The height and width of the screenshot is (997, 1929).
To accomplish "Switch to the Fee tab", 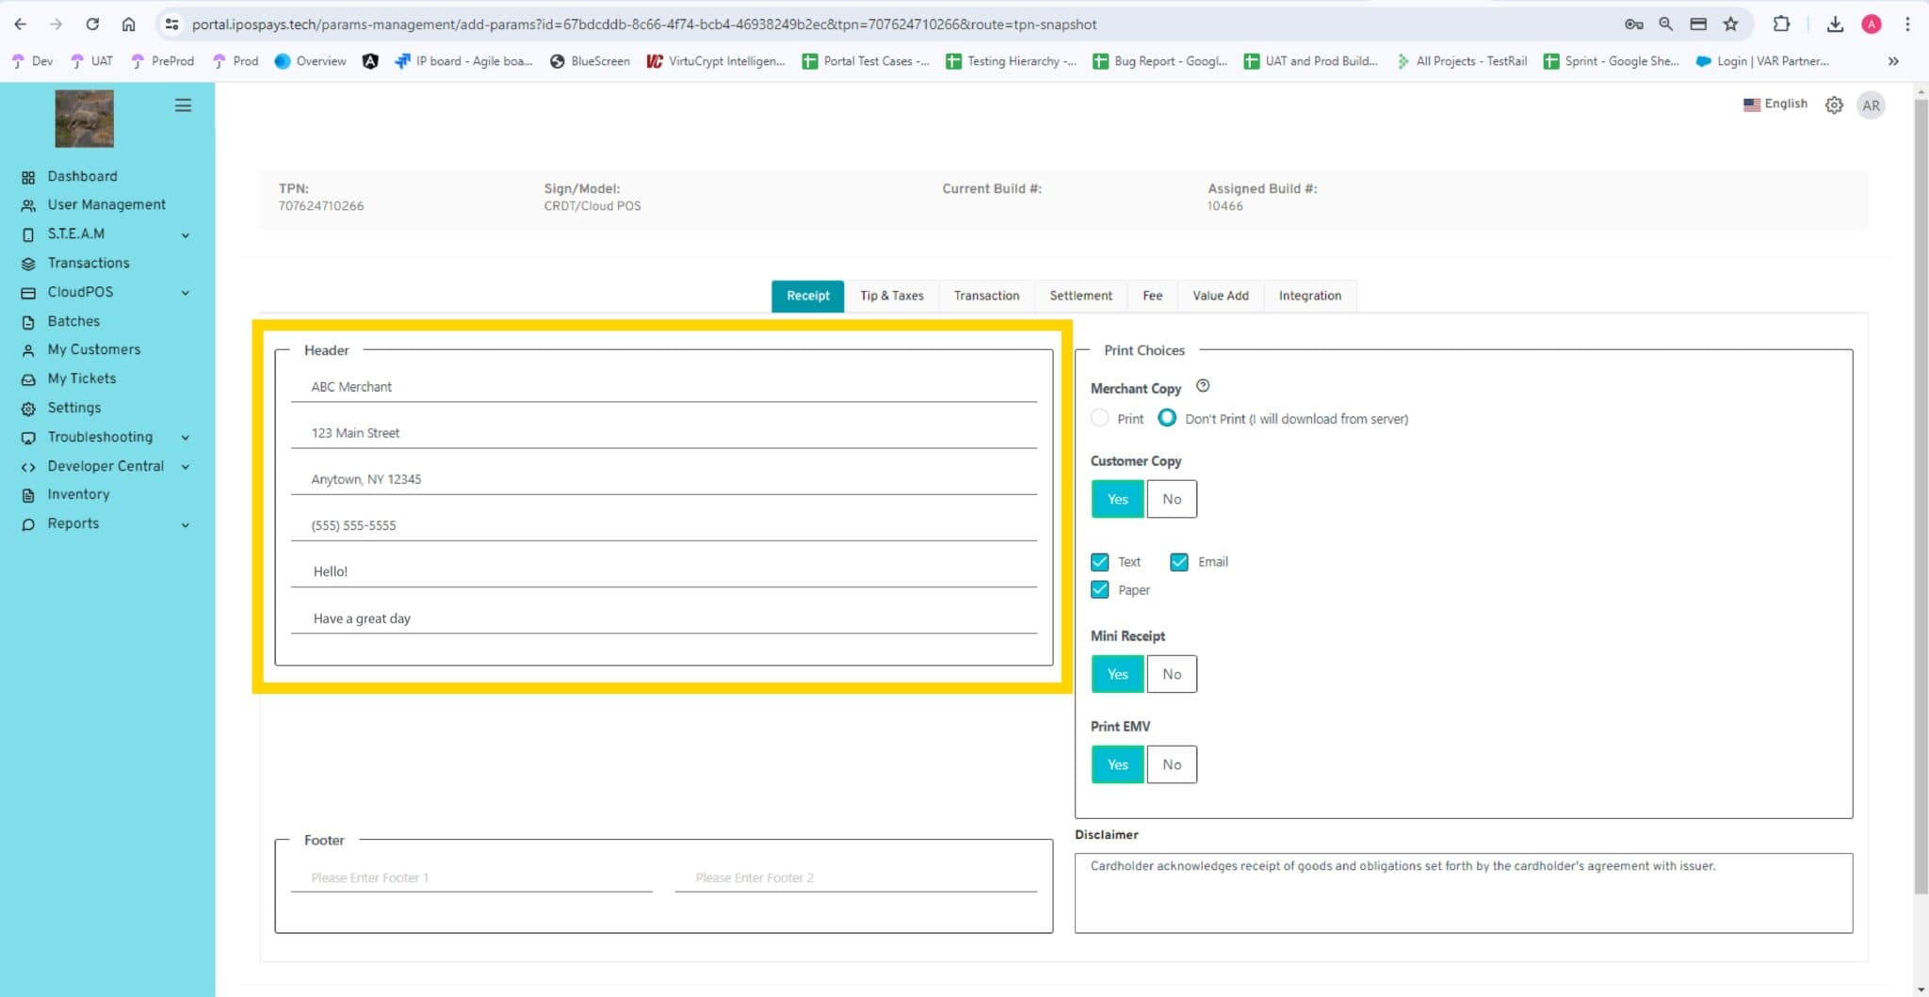I will (x=1153, y=296).
